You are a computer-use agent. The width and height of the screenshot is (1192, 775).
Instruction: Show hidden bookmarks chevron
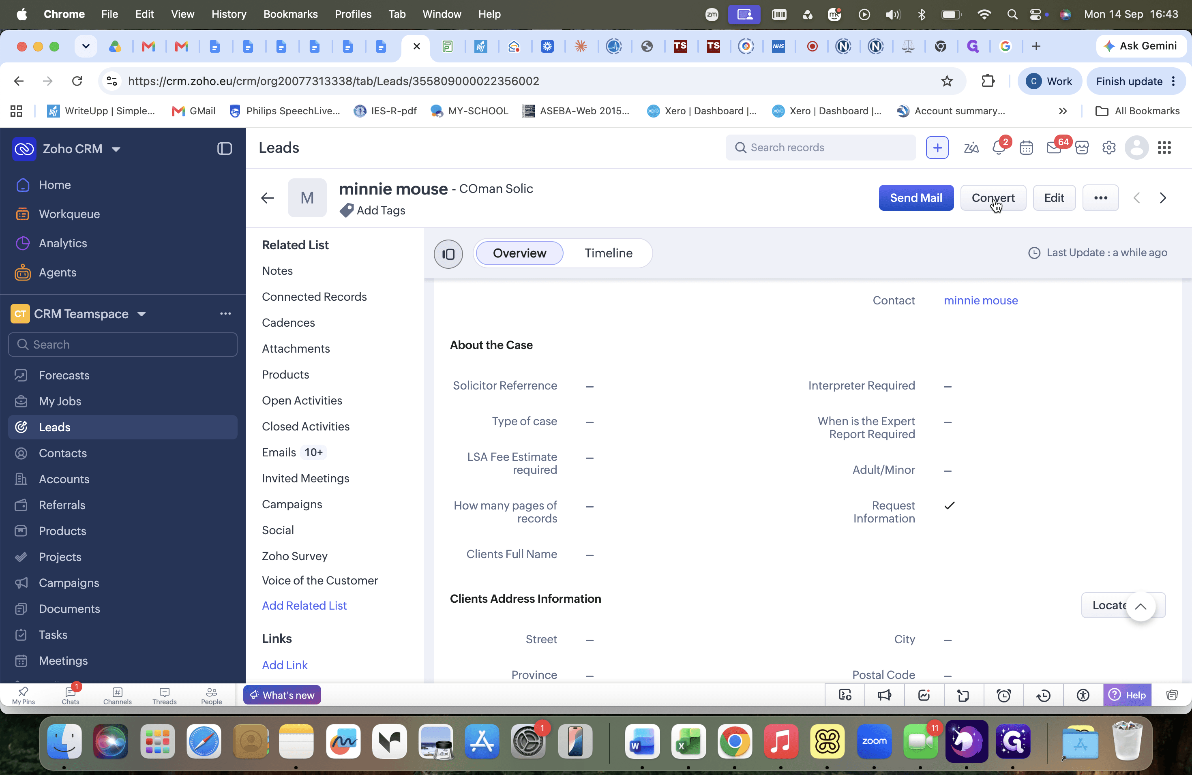(1063, 111)
